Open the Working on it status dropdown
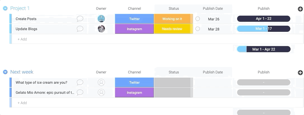The height and width of the screenshot is (115, 304). [x=172, y=19]
